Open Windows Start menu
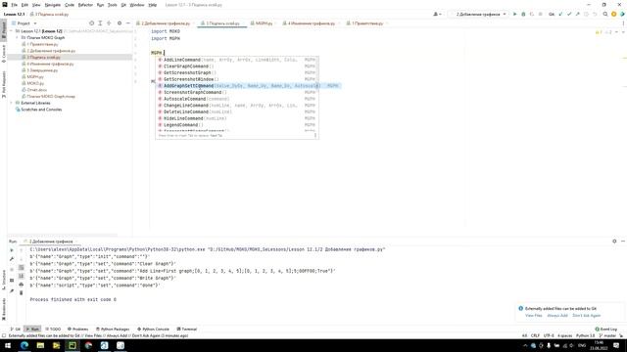This screenshot has width=627, height=352. pyautogui.click(x=8, y=345)
